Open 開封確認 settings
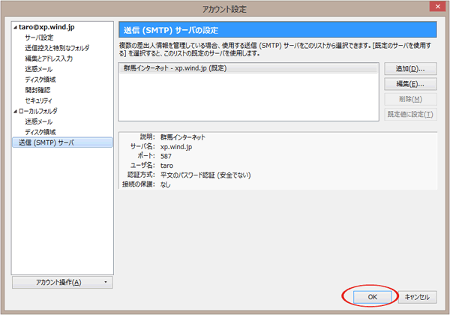Screen dimensions: 450x315 point(37,90)
